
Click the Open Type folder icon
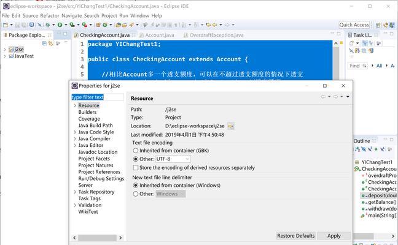click(x=118, y=24)
